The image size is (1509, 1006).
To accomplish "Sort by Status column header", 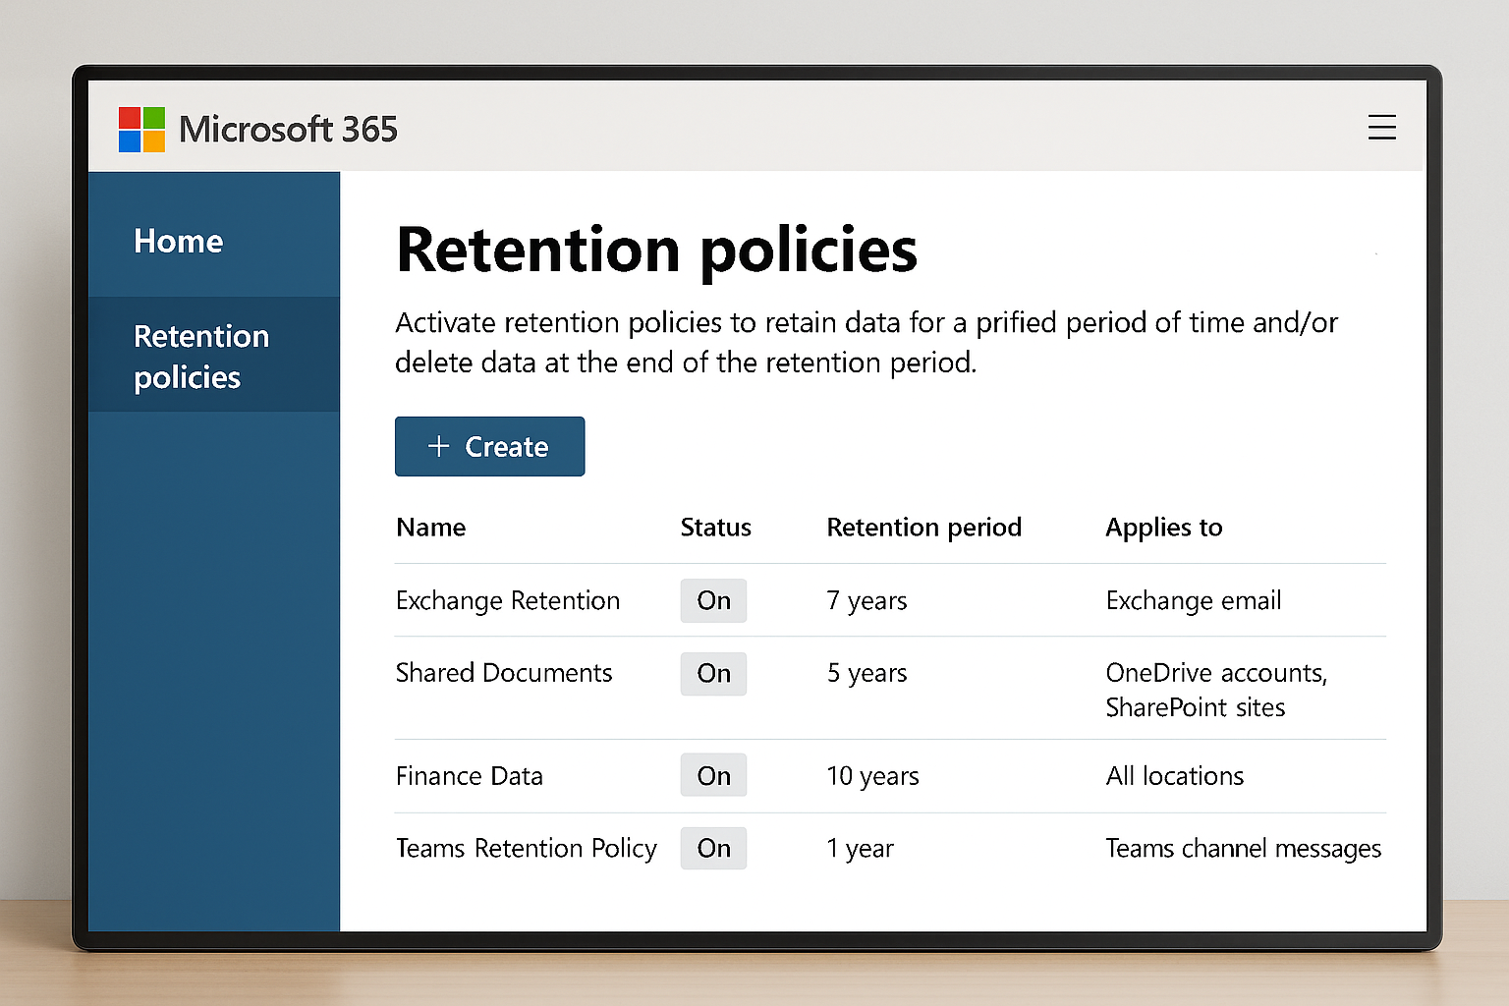I will tap(715, 528).
